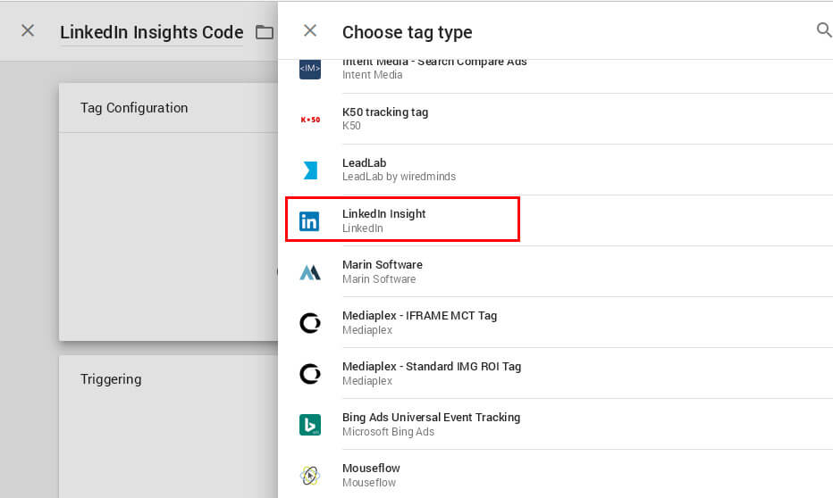Pick the Marin Software tag type
833x498 pixels.
(555, 271)
